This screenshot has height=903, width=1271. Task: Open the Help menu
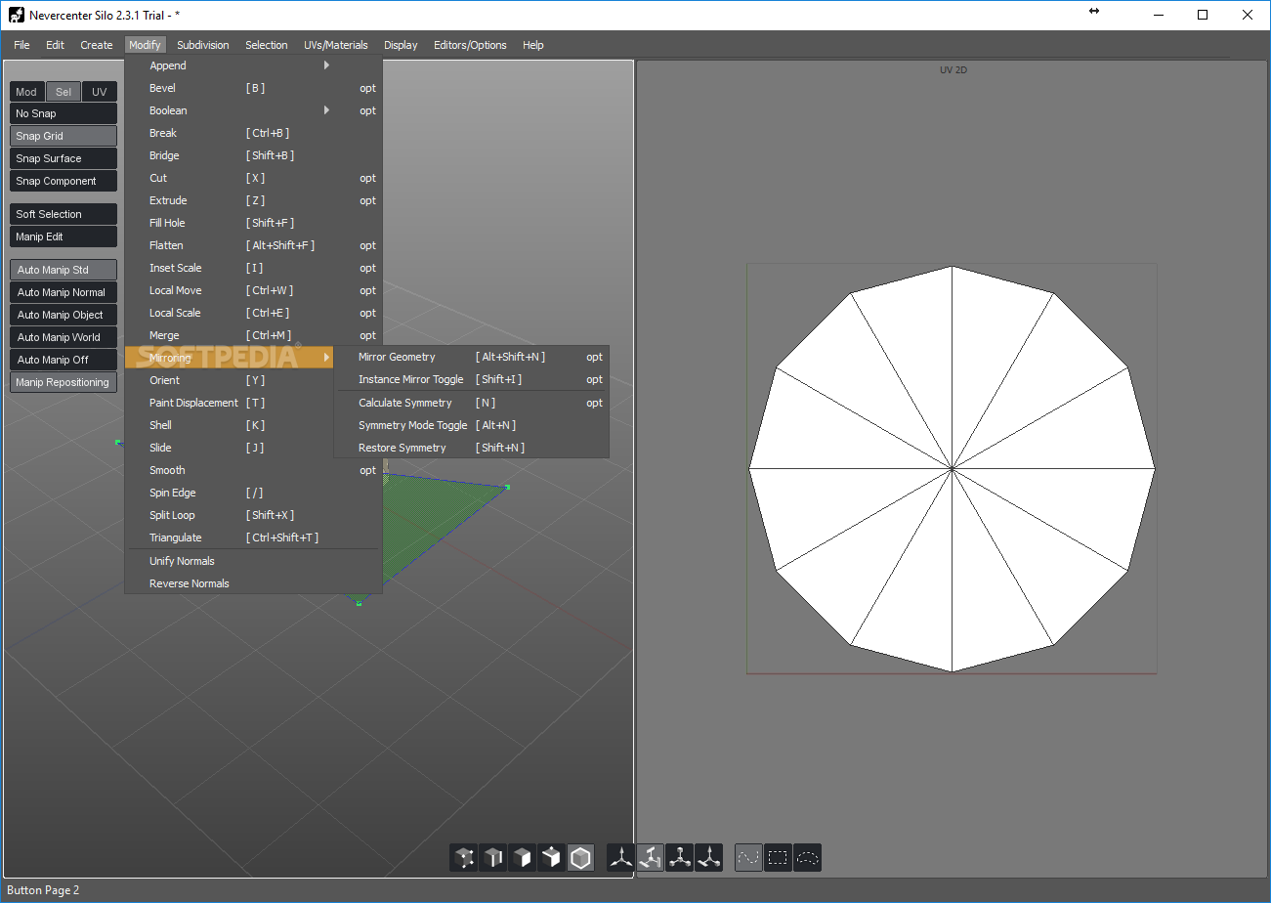pyautogui.click(x=532, y=45)
